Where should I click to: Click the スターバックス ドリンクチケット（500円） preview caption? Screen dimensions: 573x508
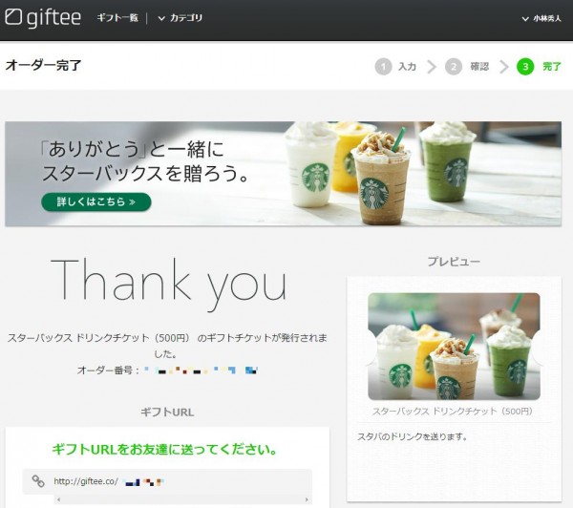[x=455, y=412]
